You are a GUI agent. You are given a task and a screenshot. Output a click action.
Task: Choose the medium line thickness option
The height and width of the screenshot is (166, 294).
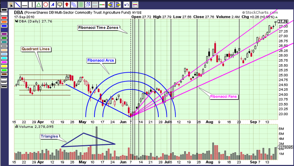(4, 83)
